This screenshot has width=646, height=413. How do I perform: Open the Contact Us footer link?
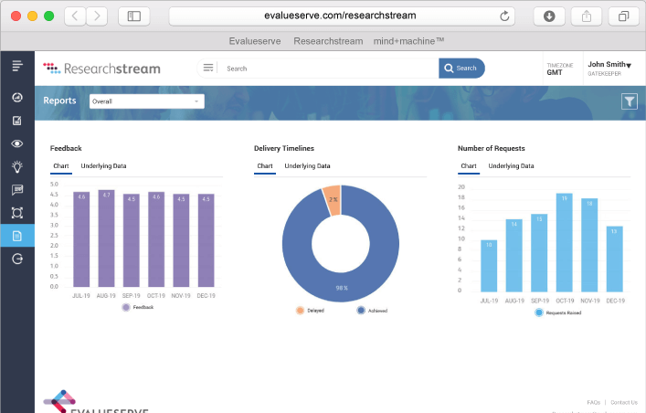click(x=624, y=402)
